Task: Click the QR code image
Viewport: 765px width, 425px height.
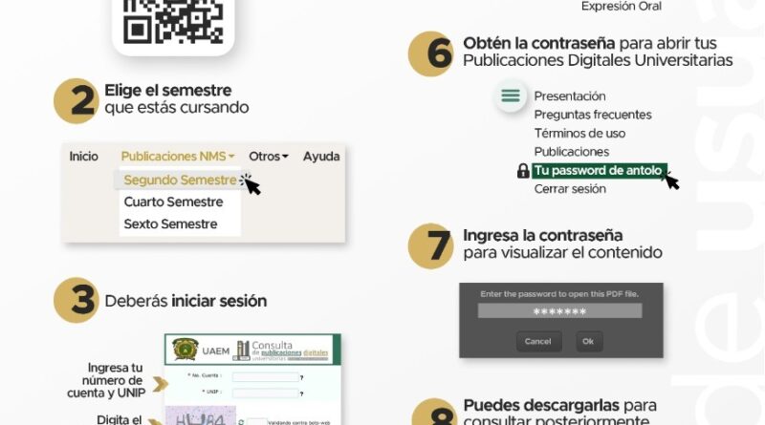Action: (173, 21)
